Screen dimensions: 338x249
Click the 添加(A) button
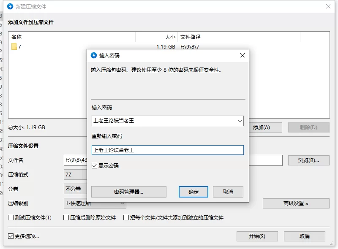pyautogui.click(x=266, y=127)
